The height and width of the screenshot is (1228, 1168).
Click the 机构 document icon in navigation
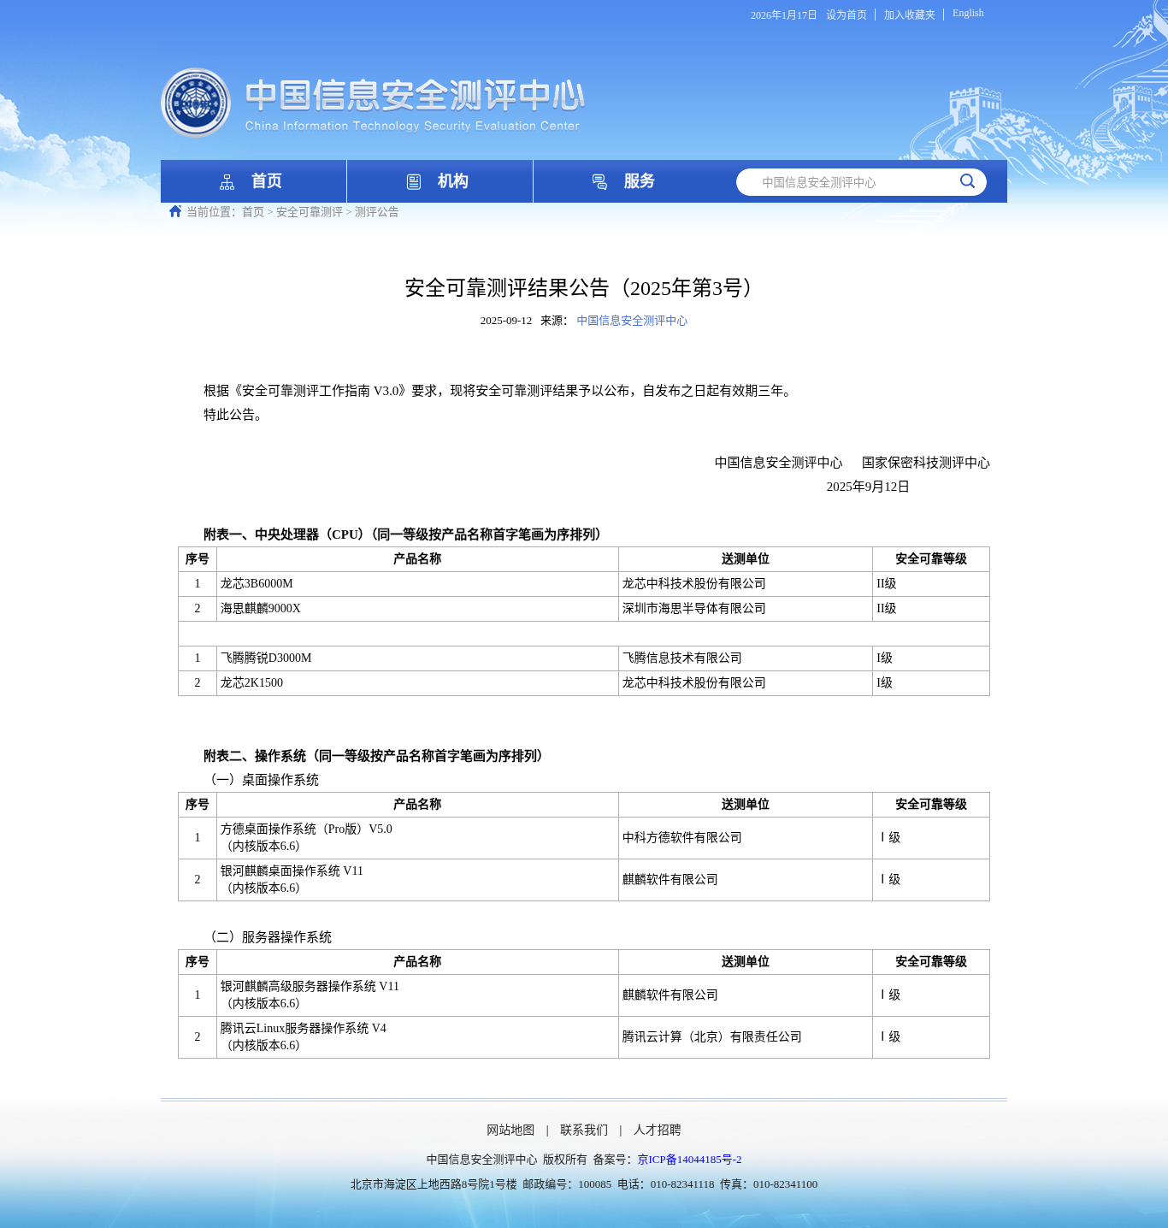tap(414, 182)
